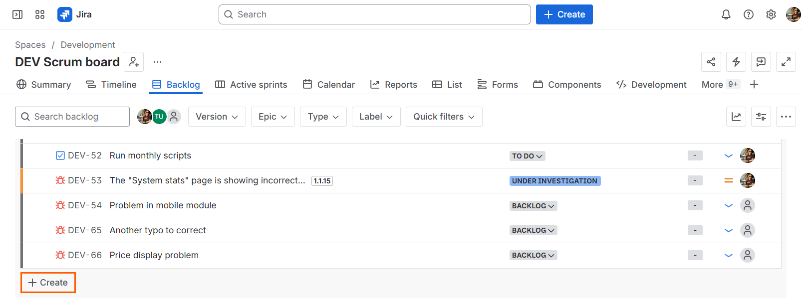Click the automation lightning bolt icon
Screen dimensions: 809x298
pyautogui.click(x=736, y=62)
